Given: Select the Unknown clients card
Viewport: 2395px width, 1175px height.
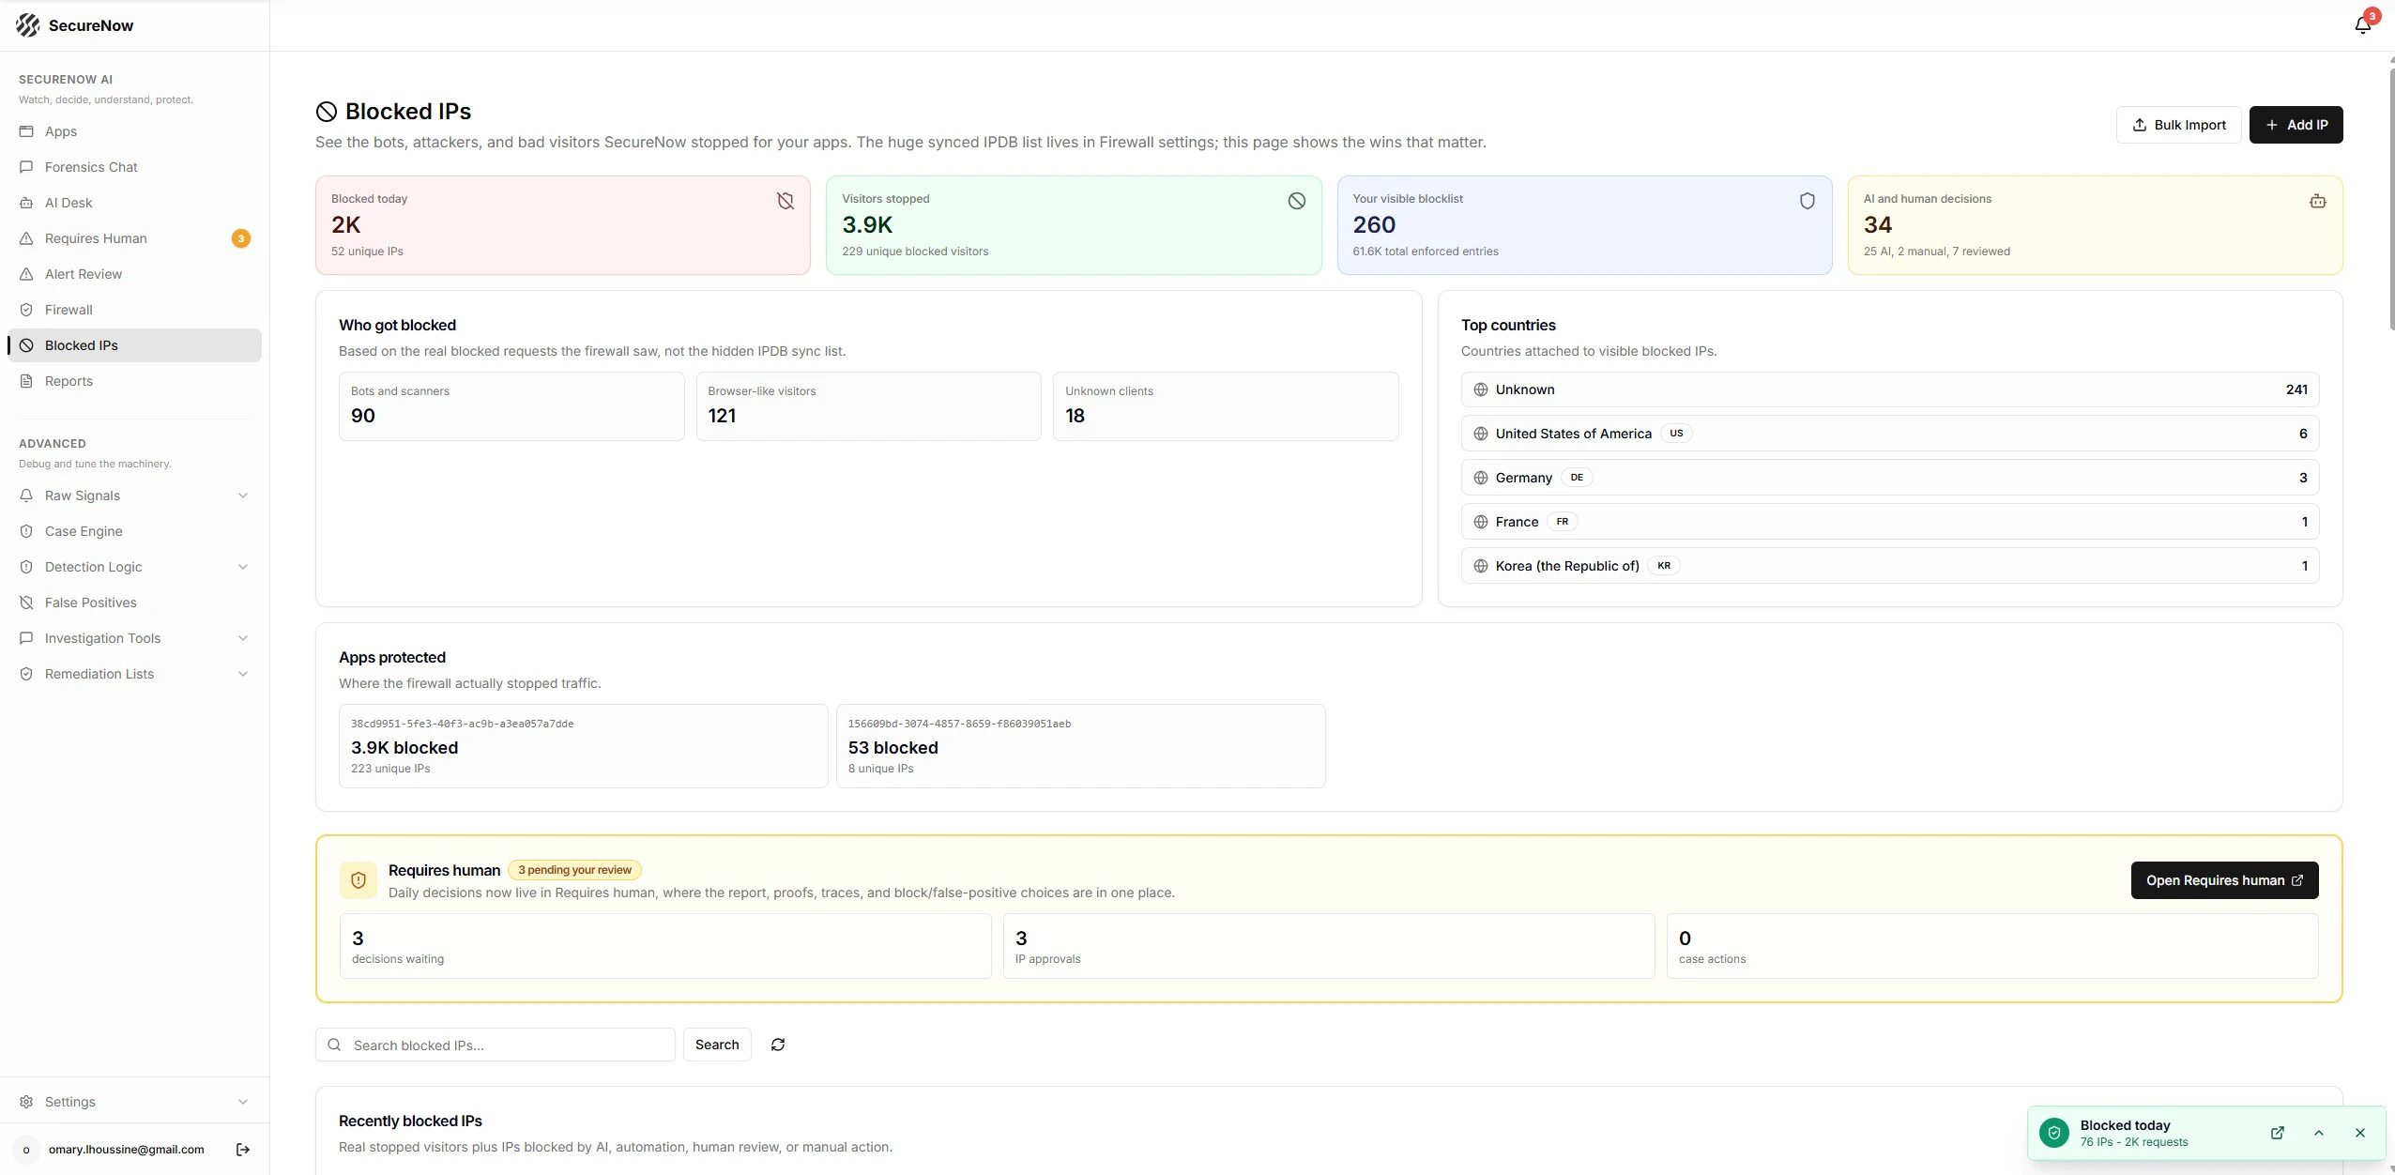Looking at the screenshot, I should pyautogui.click(x=1226, y=406).
